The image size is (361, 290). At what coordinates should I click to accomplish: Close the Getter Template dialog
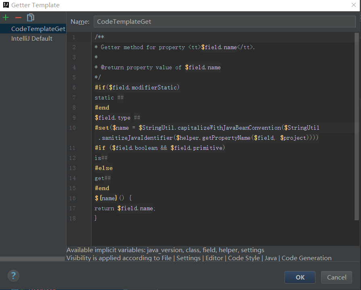[353, 5]
